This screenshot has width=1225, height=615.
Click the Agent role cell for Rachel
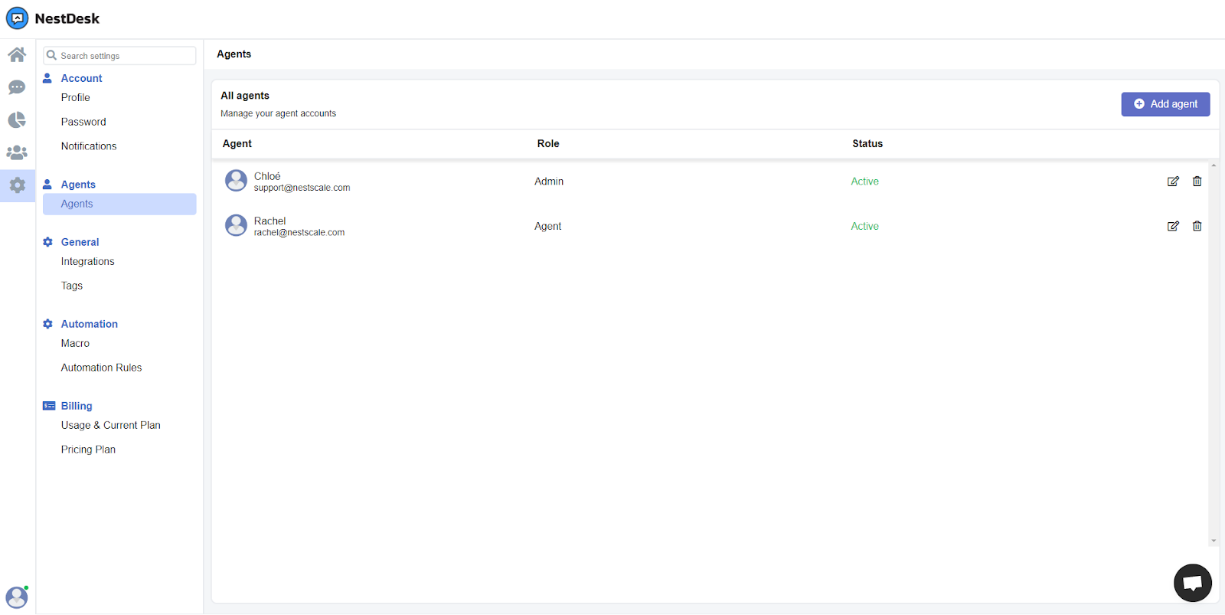pyautogui.click(x=547, y=226)
